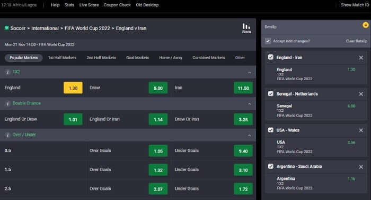This screenshot has width=371, height=200.
Task: Pick Iran win at odds 11.50
Action: point(243,88)
